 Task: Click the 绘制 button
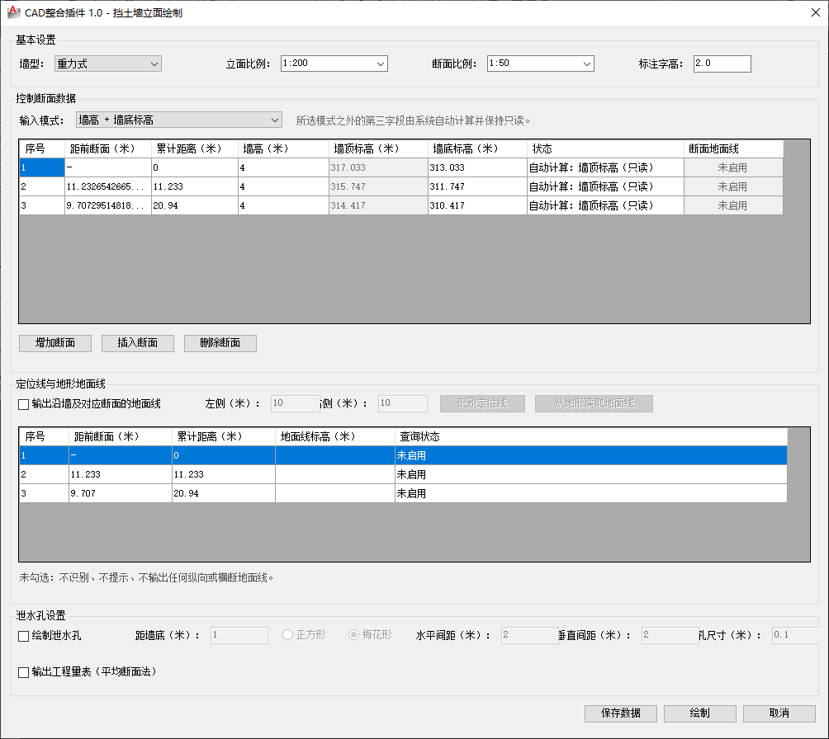coord(700,713)
